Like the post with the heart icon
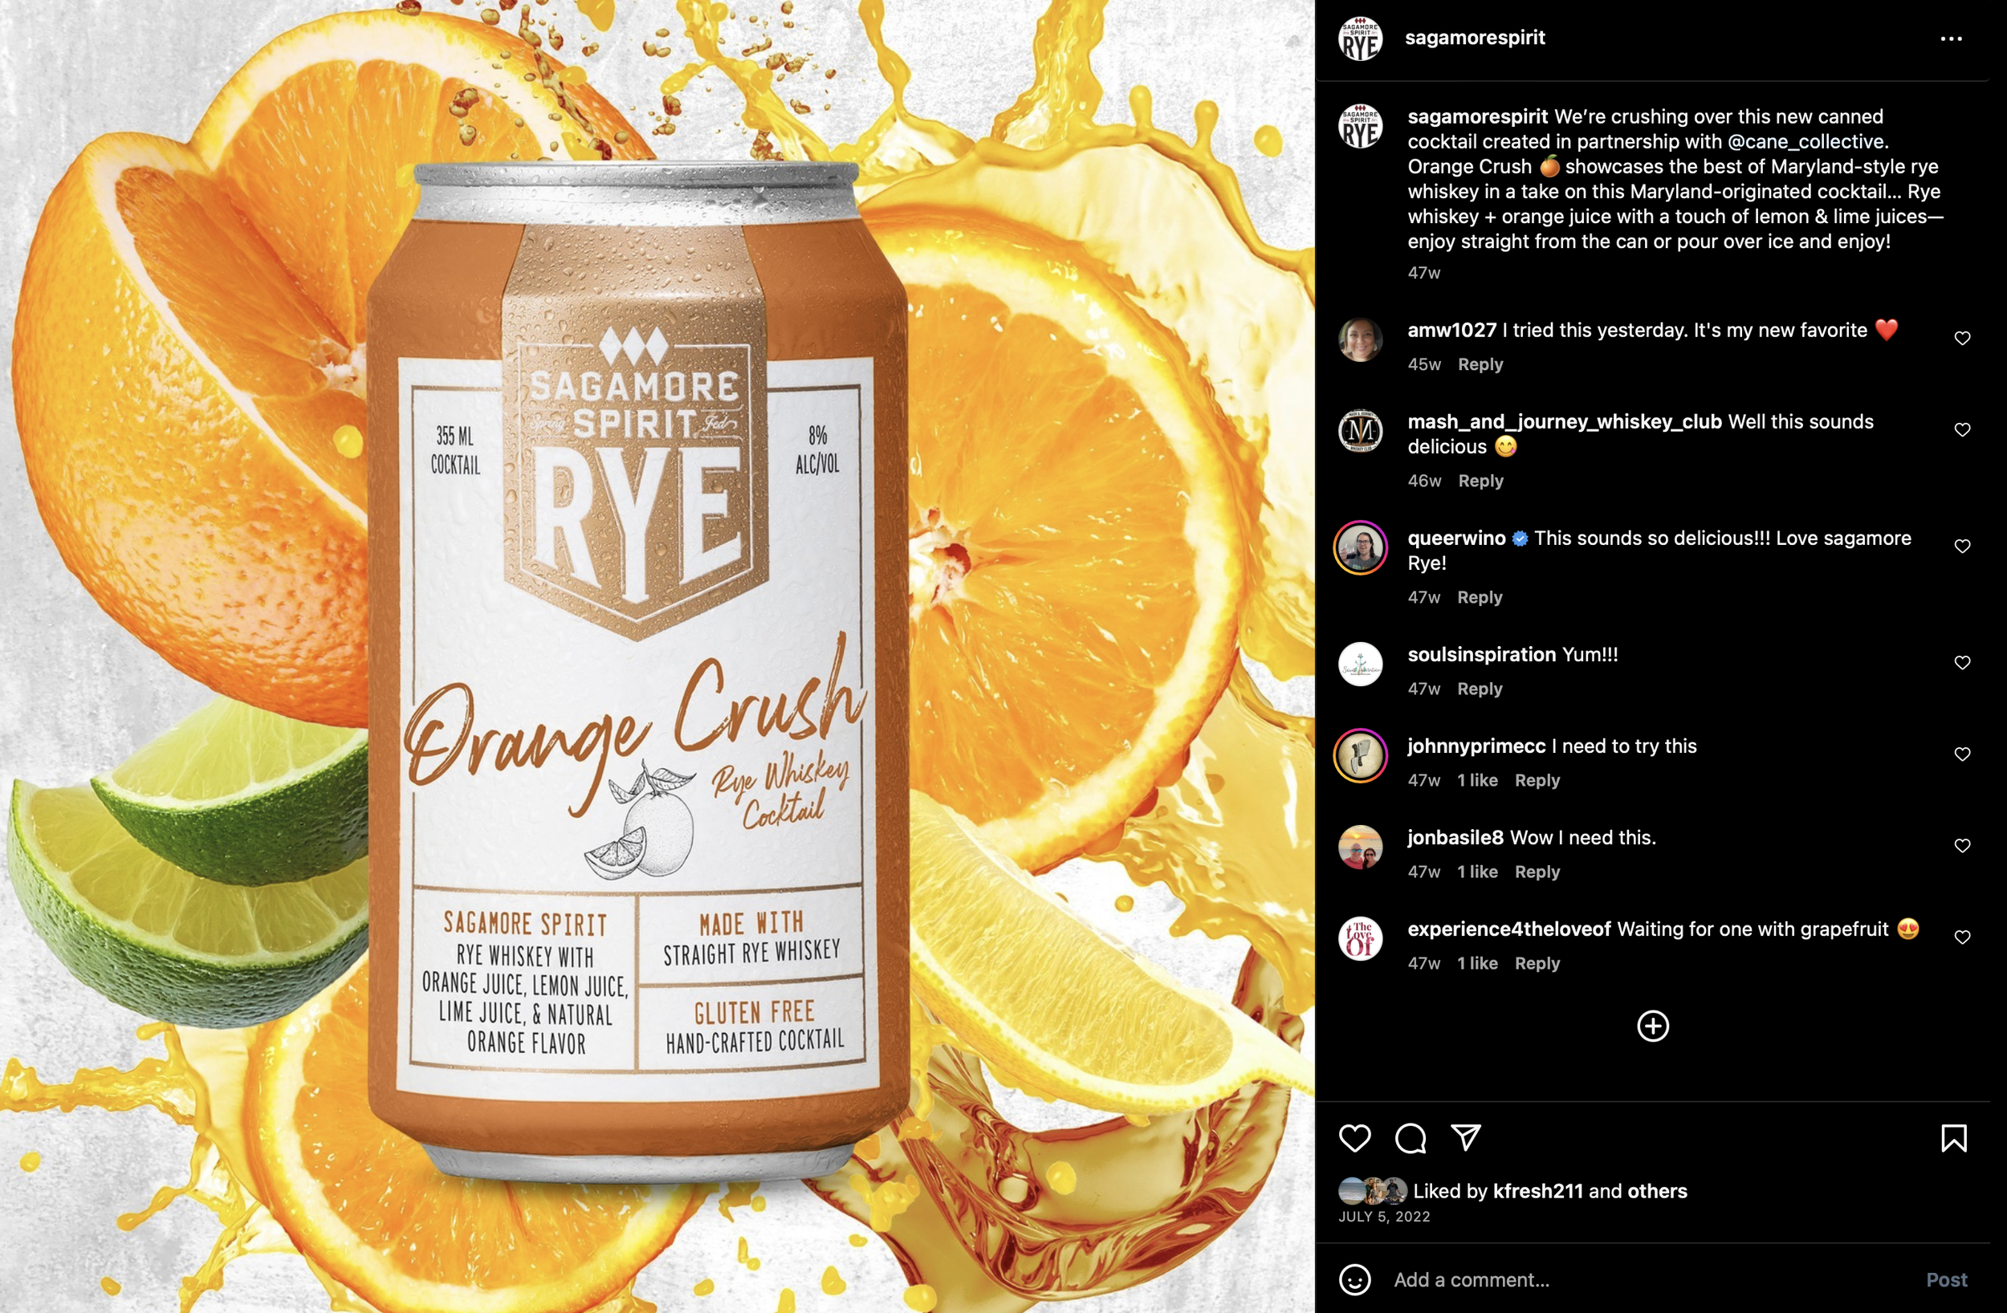2007x1313 pixels. point(1354,1138)
